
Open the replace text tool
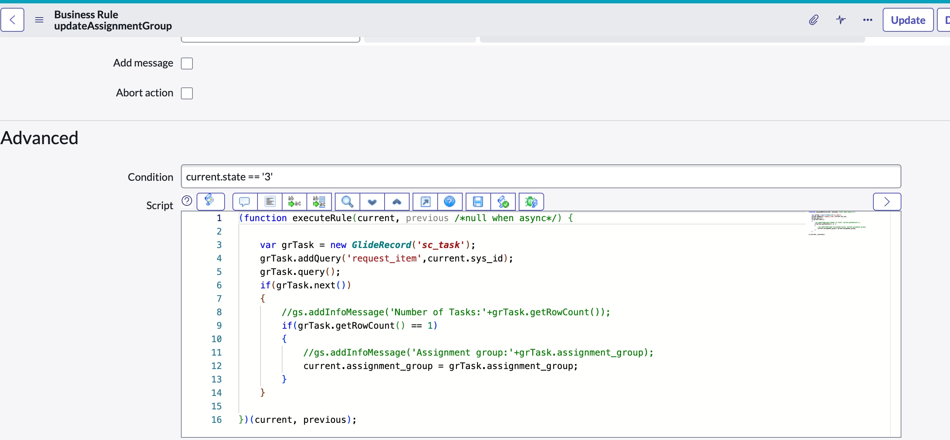pyautogui.click(x=294, y=202)
